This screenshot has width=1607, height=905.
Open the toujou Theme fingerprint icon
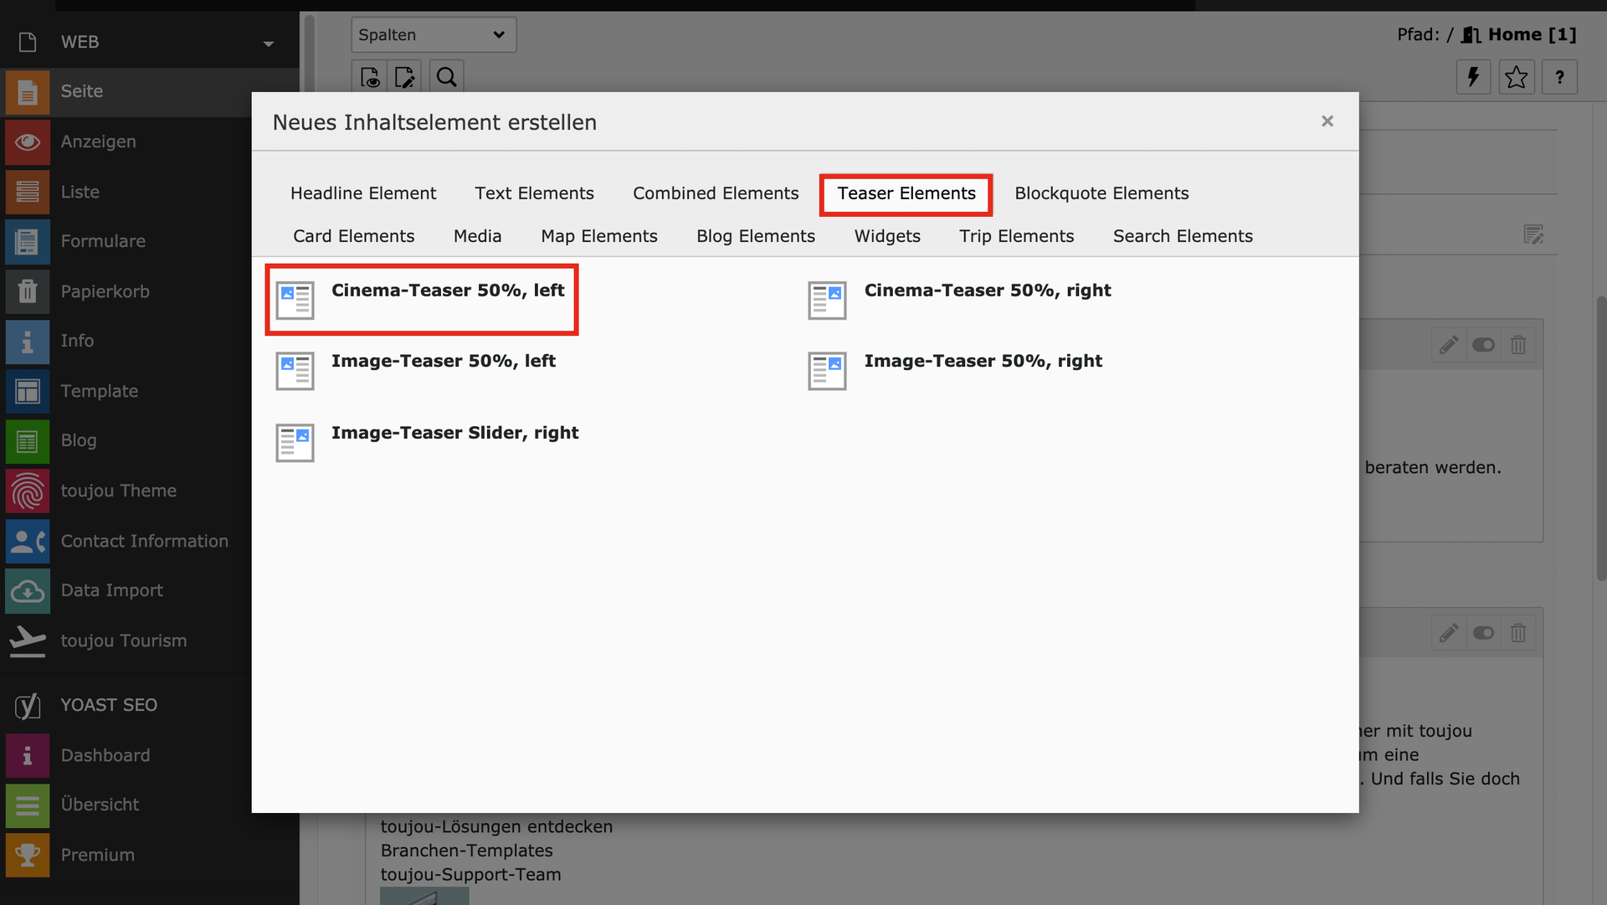28,491
